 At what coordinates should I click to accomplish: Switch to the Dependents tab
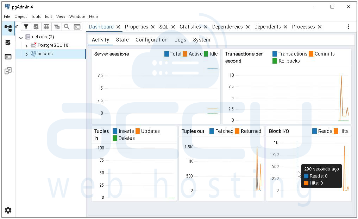[x=268, y=27]
